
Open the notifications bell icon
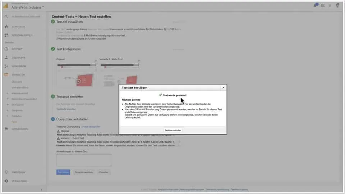(316, 5)
